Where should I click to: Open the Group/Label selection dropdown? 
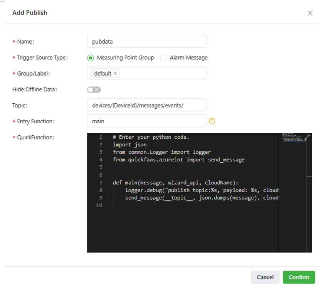click(x=162, y=73)
